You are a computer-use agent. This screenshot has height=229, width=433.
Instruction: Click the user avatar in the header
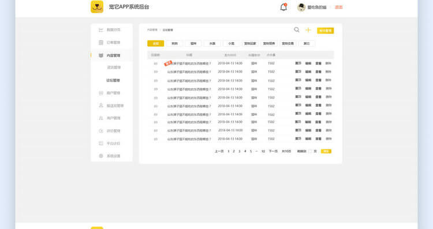click(x=301, y=7)
